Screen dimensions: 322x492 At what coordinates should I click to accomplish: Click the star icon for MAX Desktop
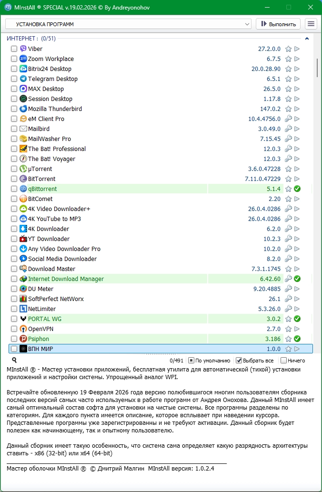(x=288, y=89)
